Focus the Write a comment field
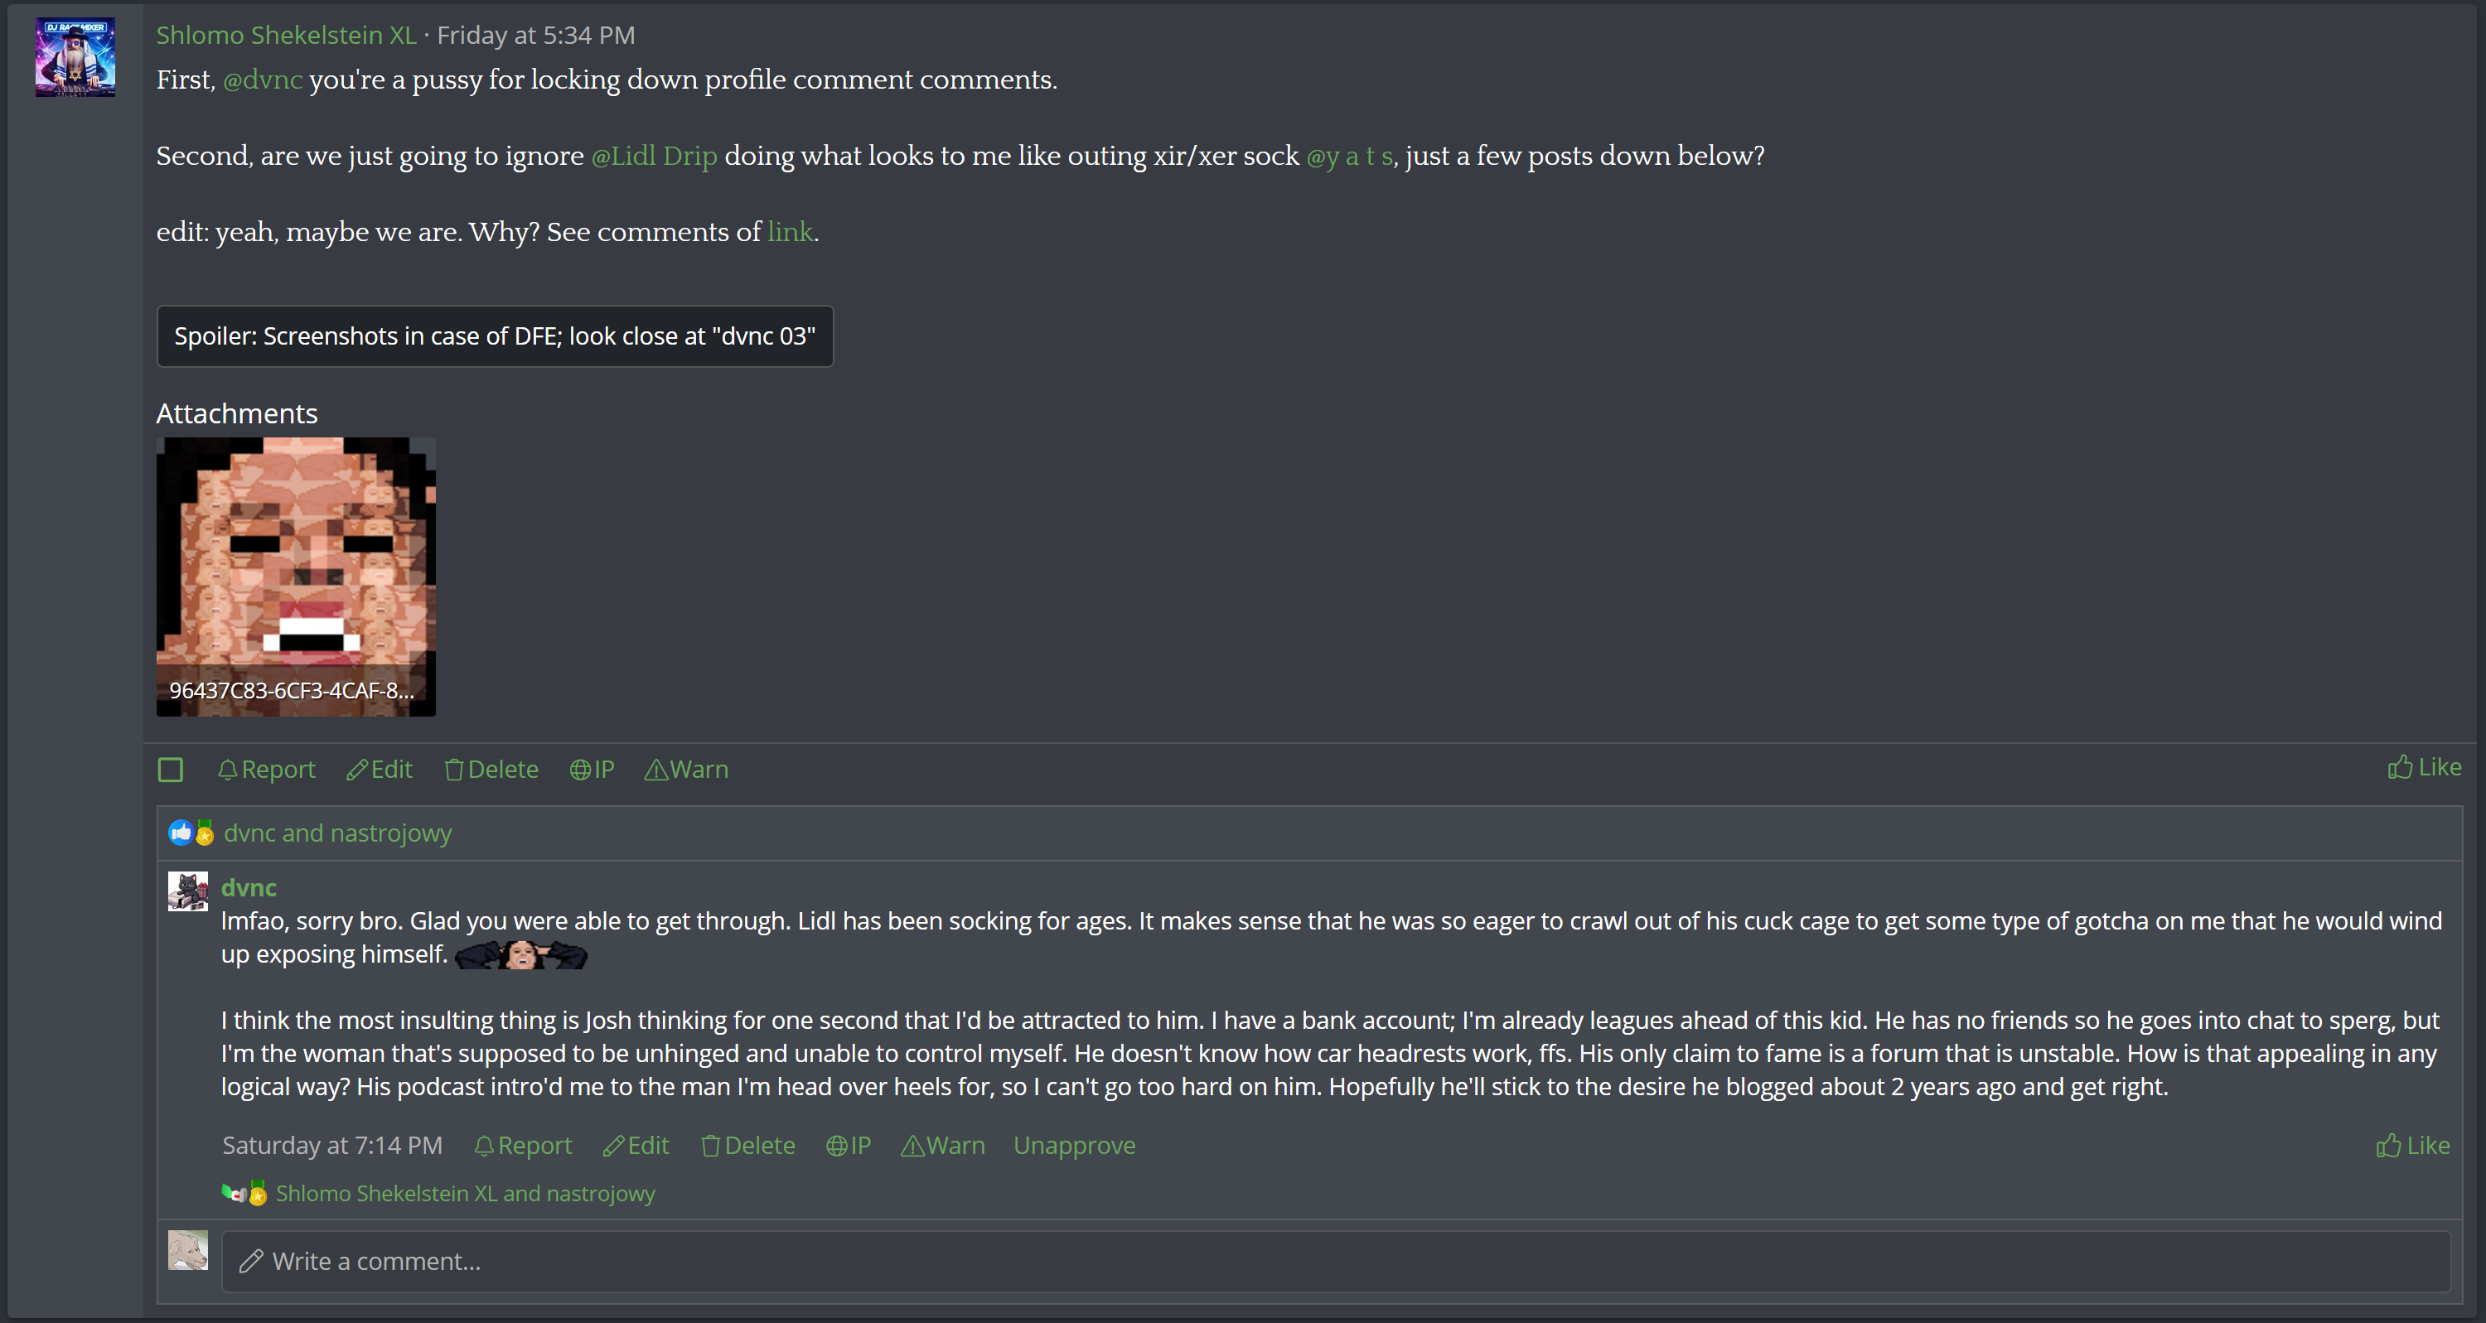The image size is (2486, 1323). [1335, 1261]
